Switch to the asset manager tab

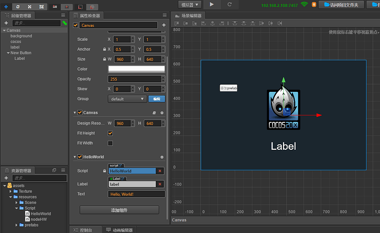[x=18, y=171]
